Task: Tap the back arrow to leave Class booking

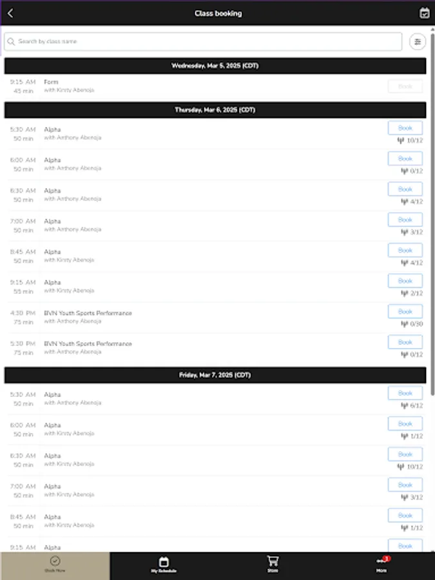Action: coord(10,13)
